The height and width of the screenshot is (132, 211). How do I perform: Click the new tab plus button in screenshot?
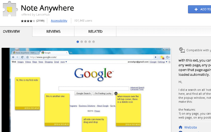[x=71, y=53]
